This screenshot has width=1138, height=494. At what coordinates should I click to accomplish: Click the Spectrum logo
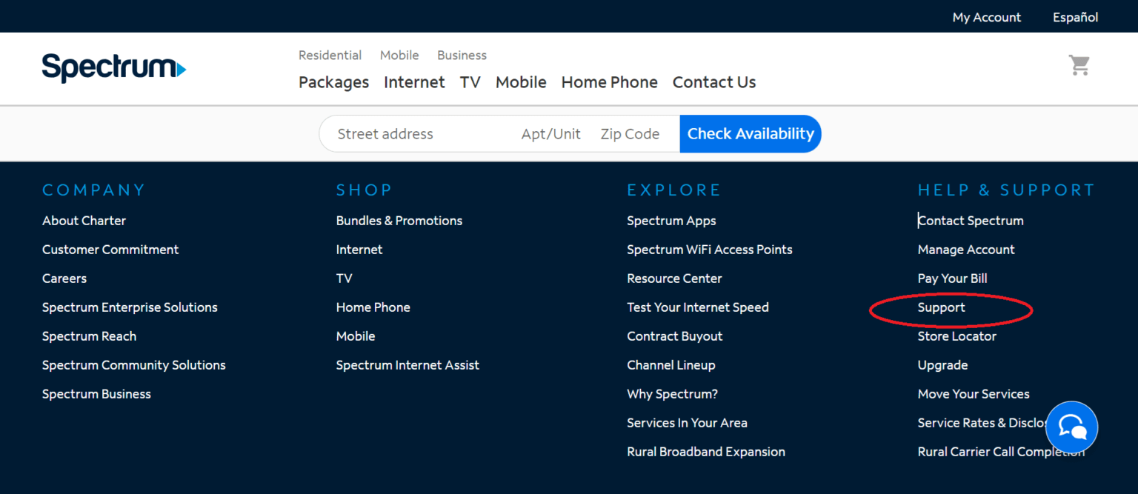pos(113,68)
